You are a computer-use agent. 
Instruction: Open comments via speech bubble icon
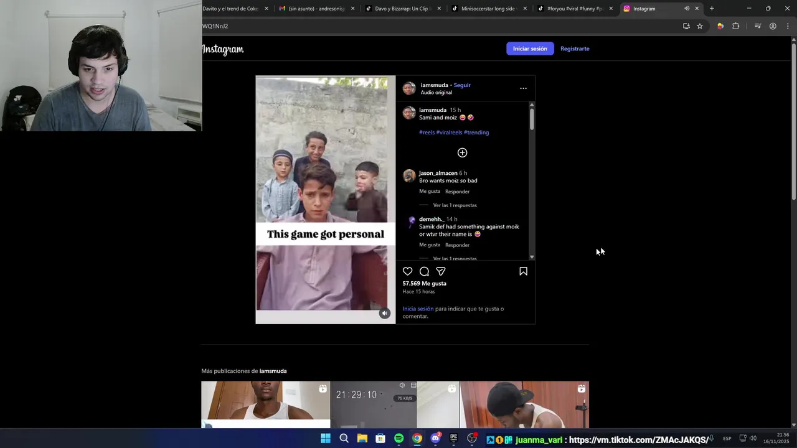[x=424, y=271]
